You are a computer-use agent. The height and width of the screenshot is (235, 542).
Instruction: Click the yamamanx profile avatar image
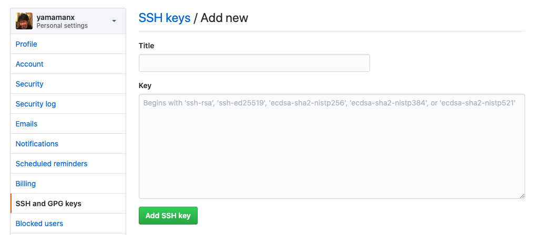(x=24, y=21)
